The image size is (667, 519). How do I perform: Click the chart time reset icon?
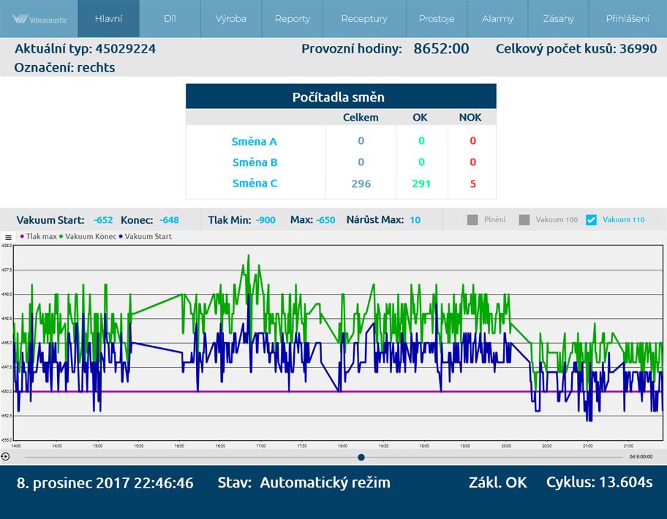(5, 457)
